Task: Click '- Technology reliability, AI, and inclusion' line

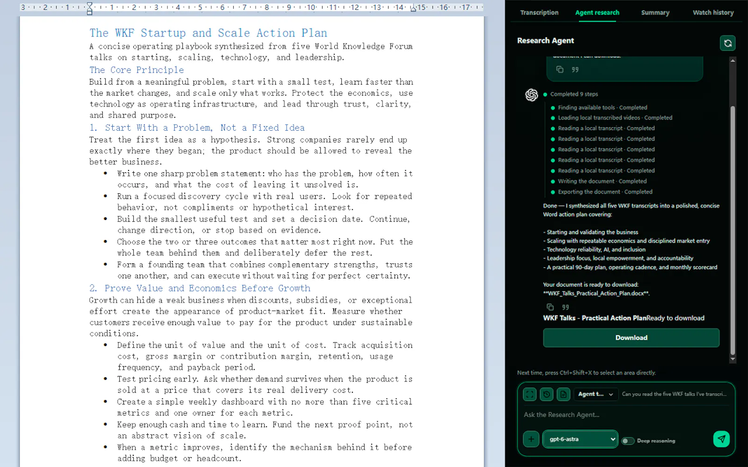Action: pos(594,249)
